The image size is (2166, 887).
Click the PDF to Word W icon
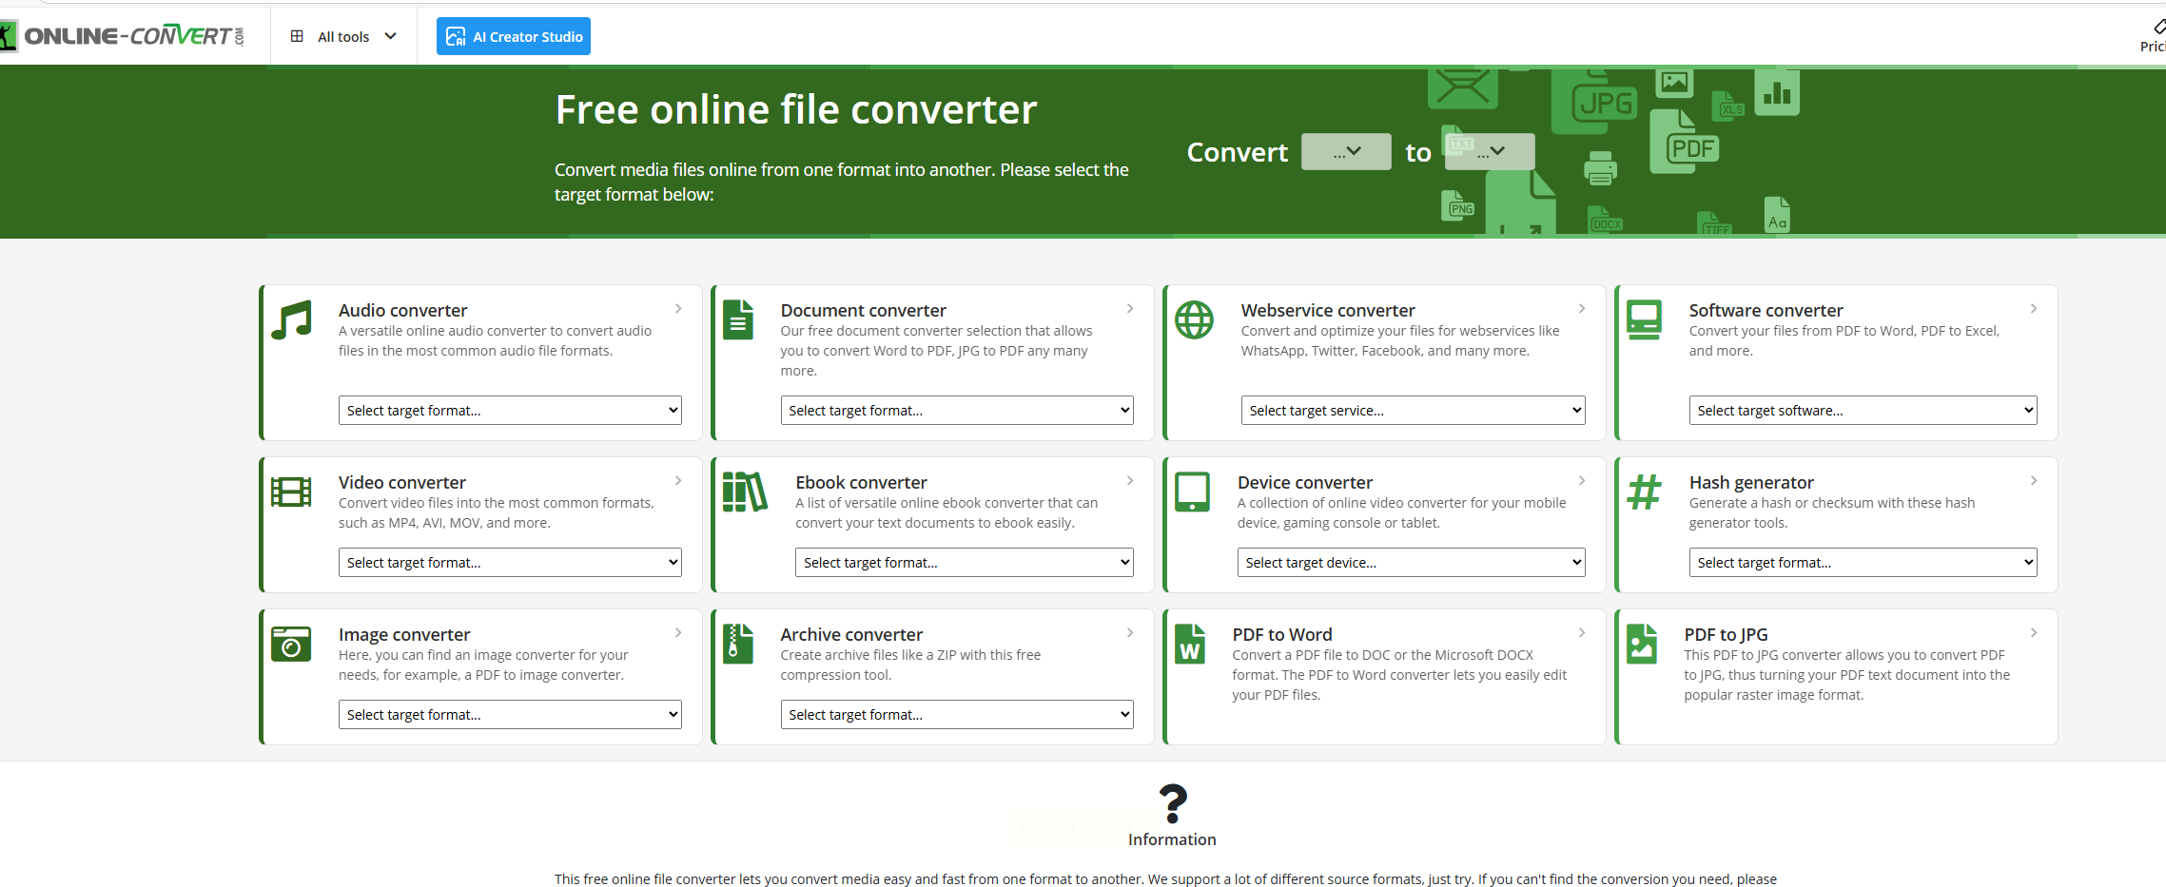[1189, 645]
